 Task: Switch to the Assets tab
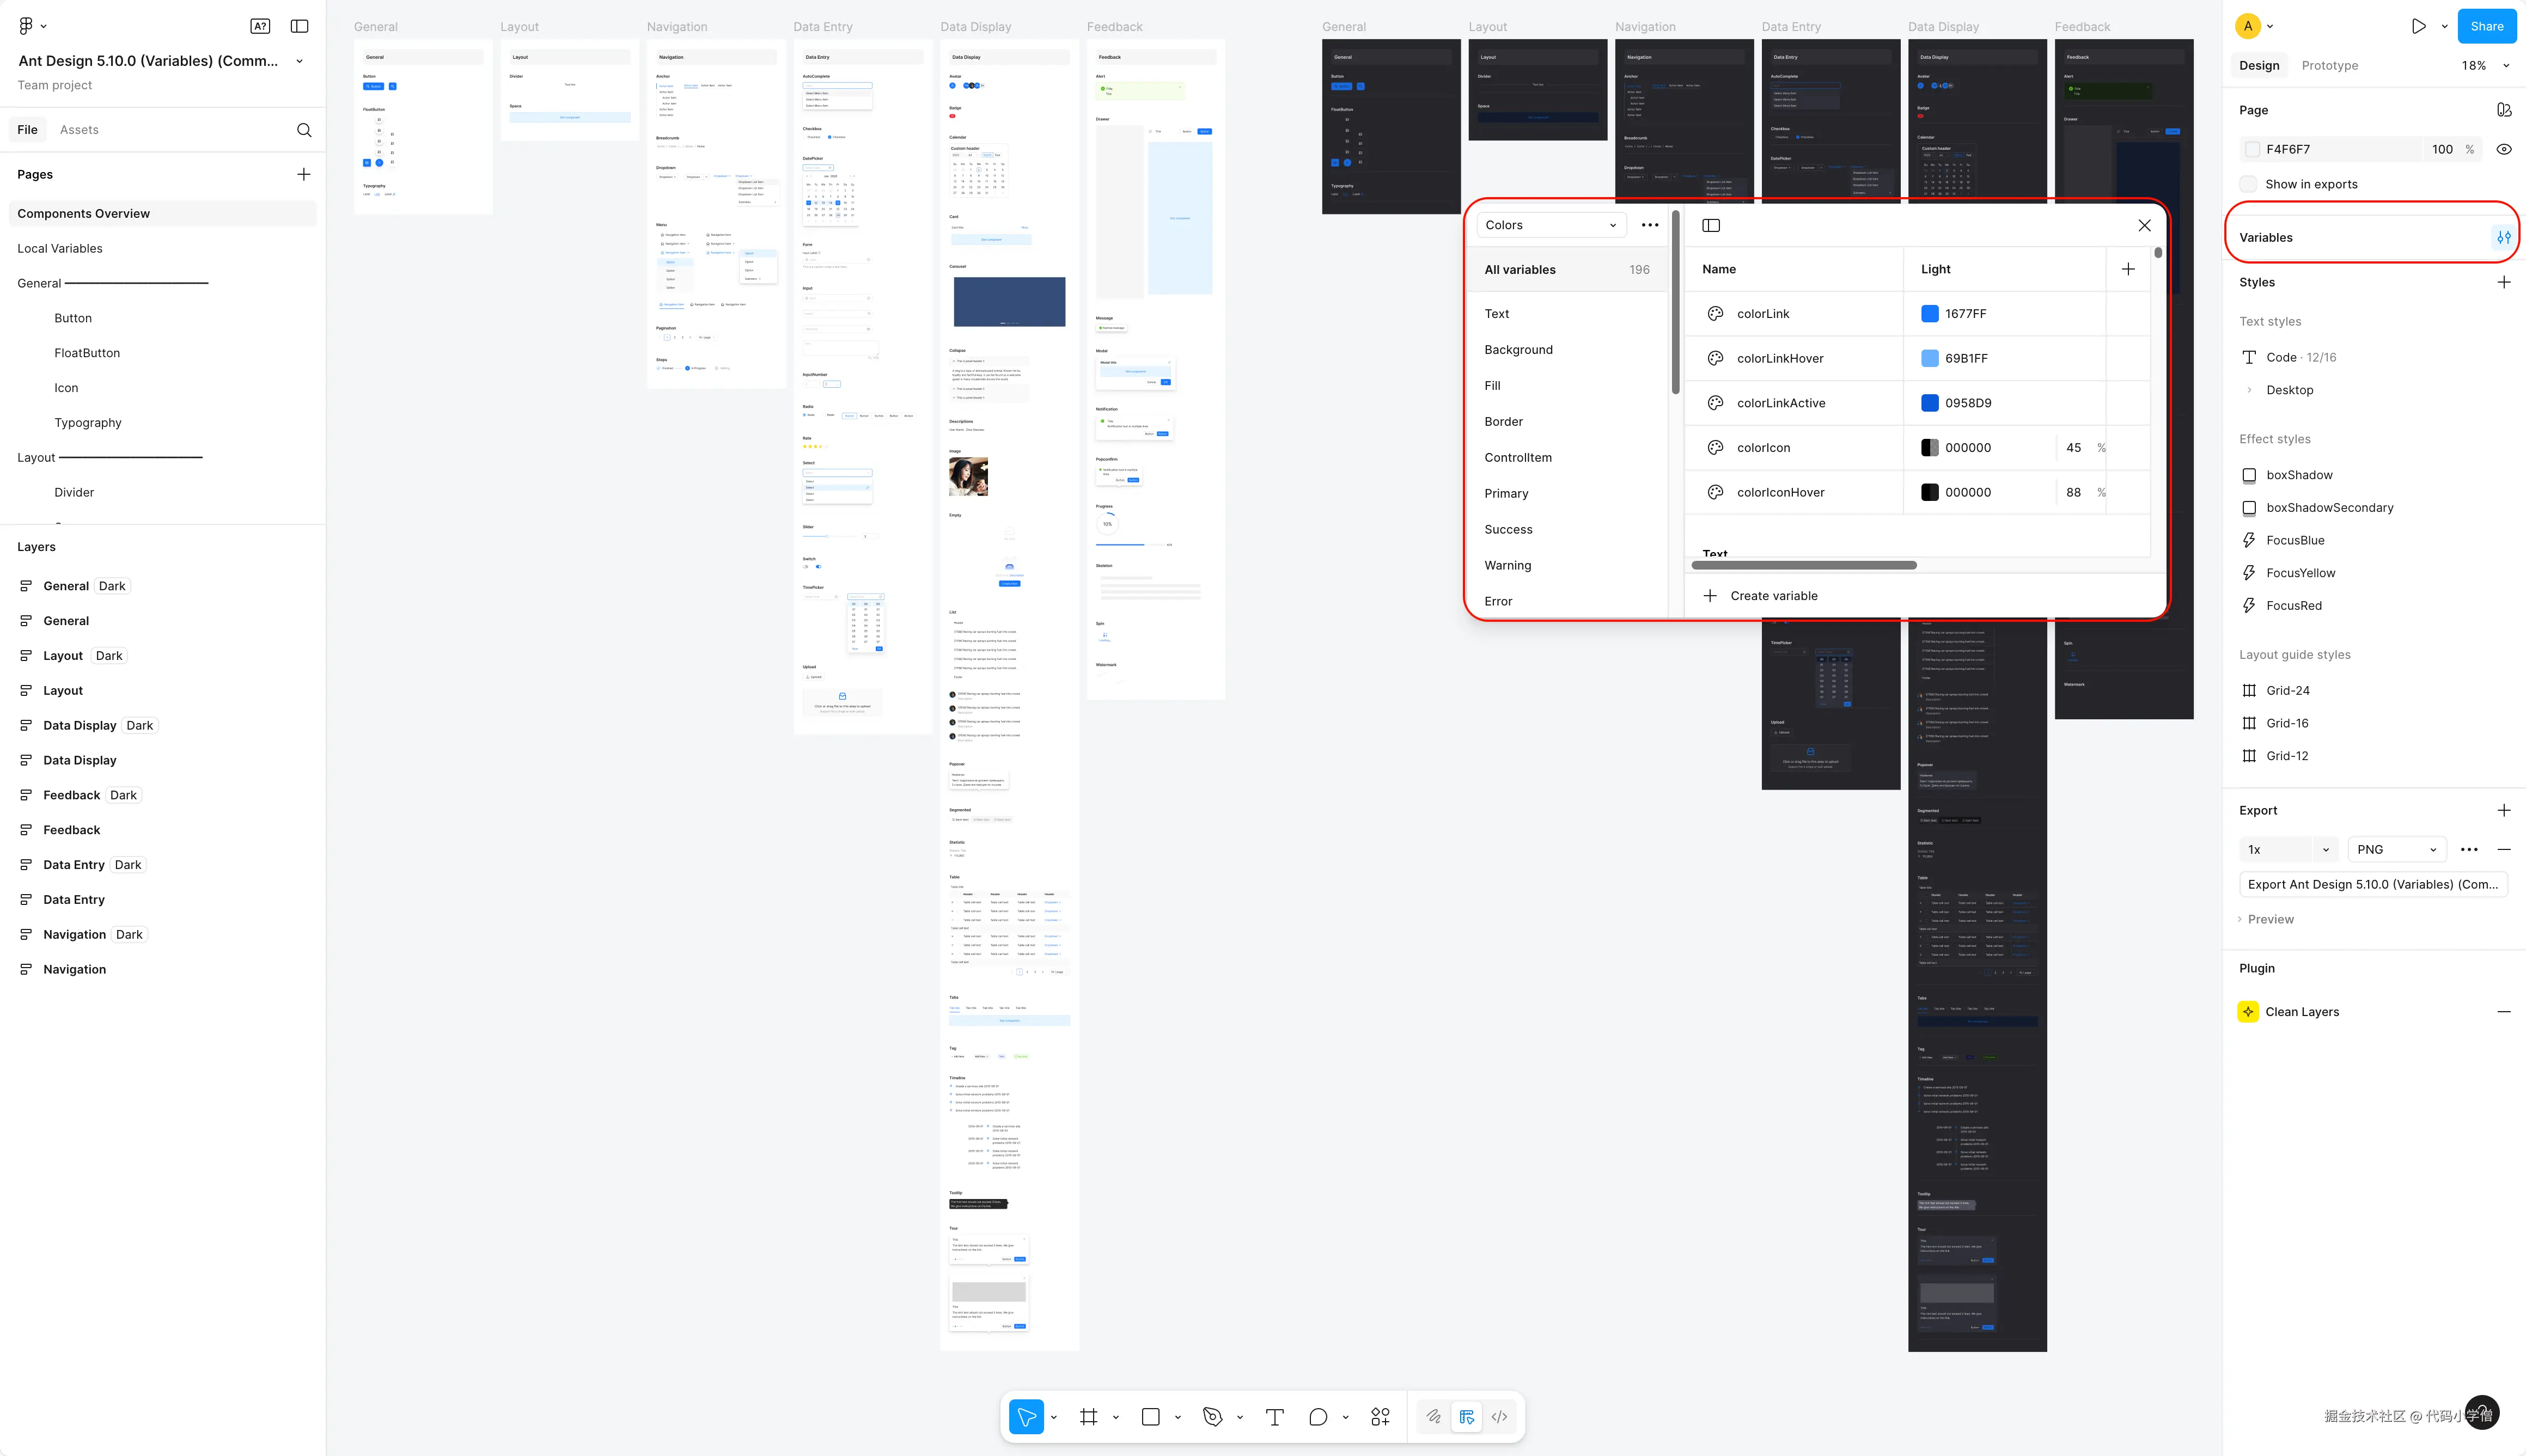(79, 130)
